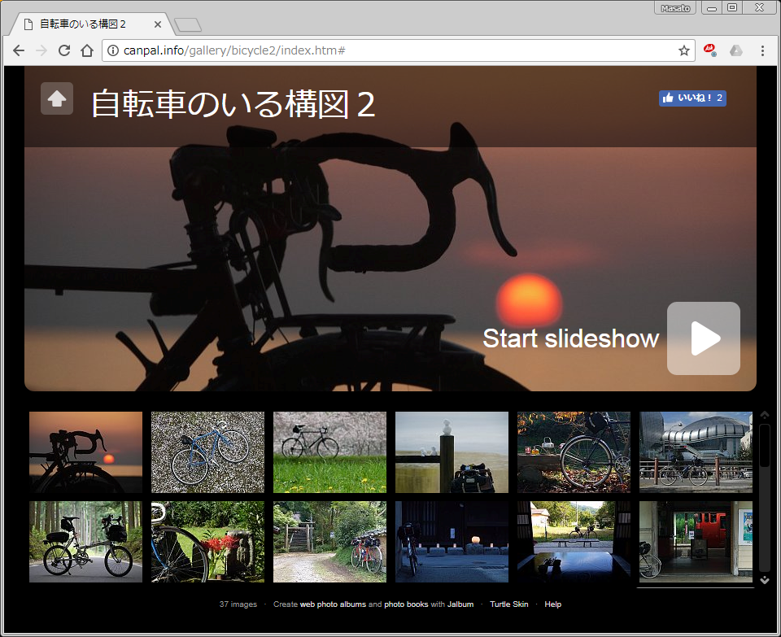
Task: Open the Turtle Skin link
Action: pyautogui.click(x=509, y=604)
